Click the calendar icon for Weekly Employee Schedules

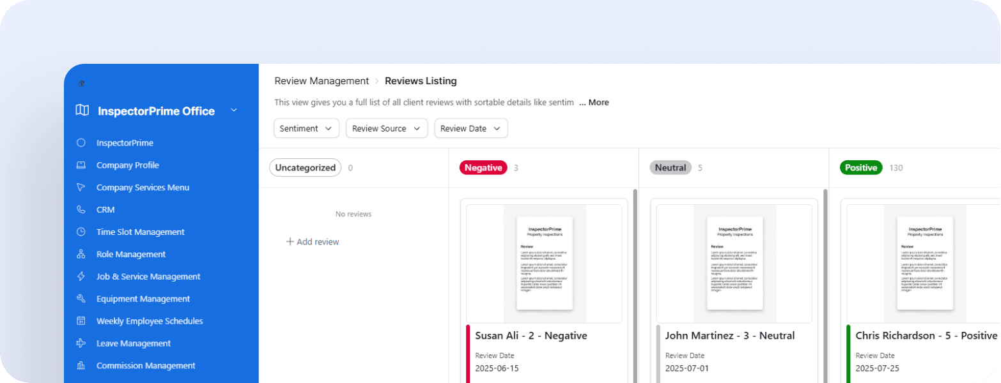[x=81, y=321]
